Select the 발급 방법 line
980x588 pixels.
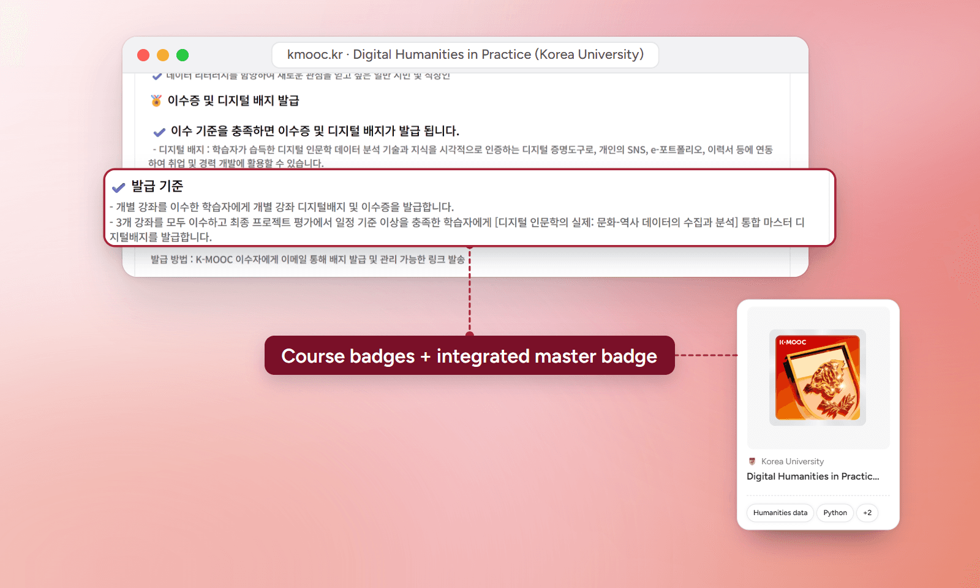[308, 260]
